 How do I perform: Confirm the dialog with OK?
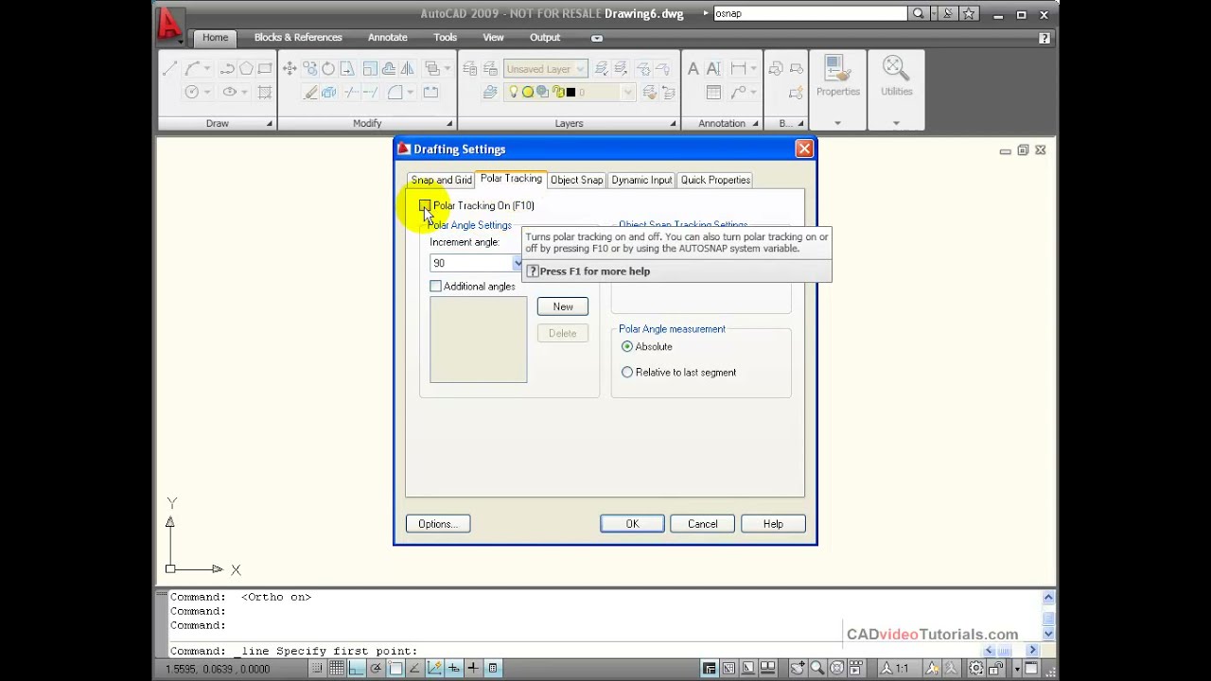(x=632, y=524)
